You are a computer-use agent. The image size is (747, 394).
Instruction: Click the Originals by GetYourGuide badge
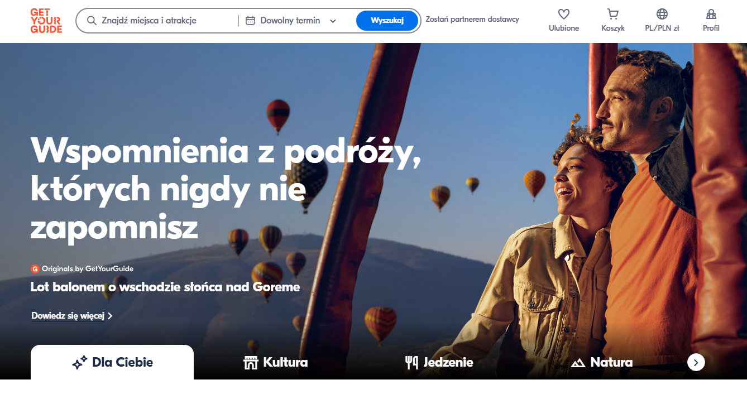pyautogui.click(x=82, y=269)
